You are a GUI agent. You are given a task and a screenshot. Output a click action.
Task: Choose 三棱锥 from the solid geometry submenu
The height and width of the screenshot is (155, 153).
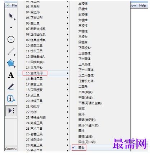[83, 4]
